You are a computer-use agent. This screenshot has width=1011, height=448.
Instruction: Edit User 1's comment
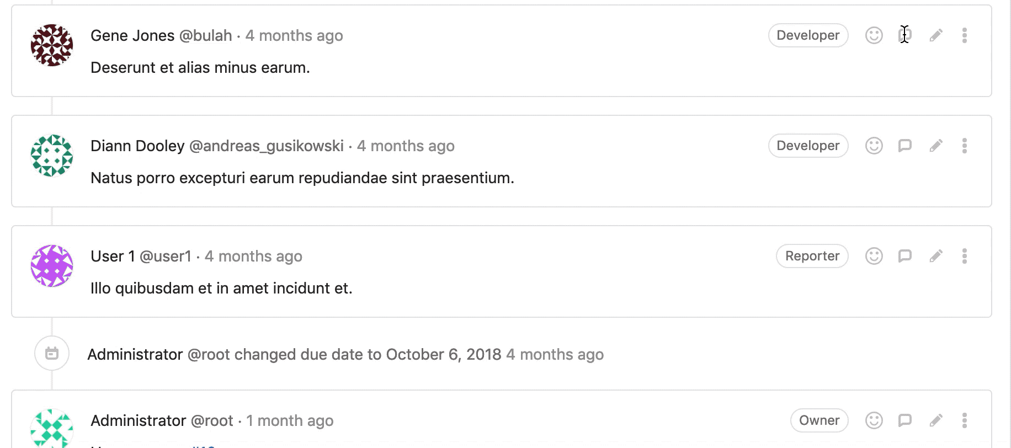tap(935, 255)
